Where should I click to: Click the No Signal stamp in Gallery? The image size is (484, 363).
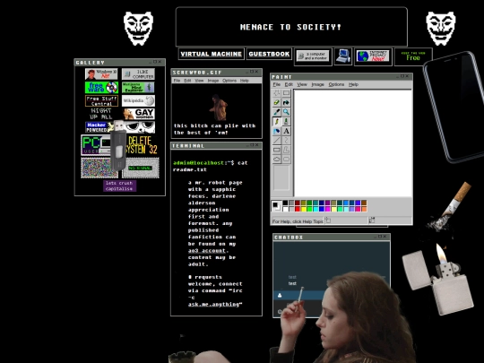(x=141, y=168)
